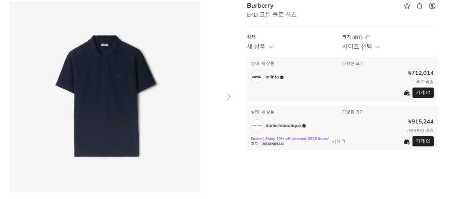Screen dimensions: 461x199
Task: Open the Burberry brand link
Action: pyautogui.click(x=260, y=6)
